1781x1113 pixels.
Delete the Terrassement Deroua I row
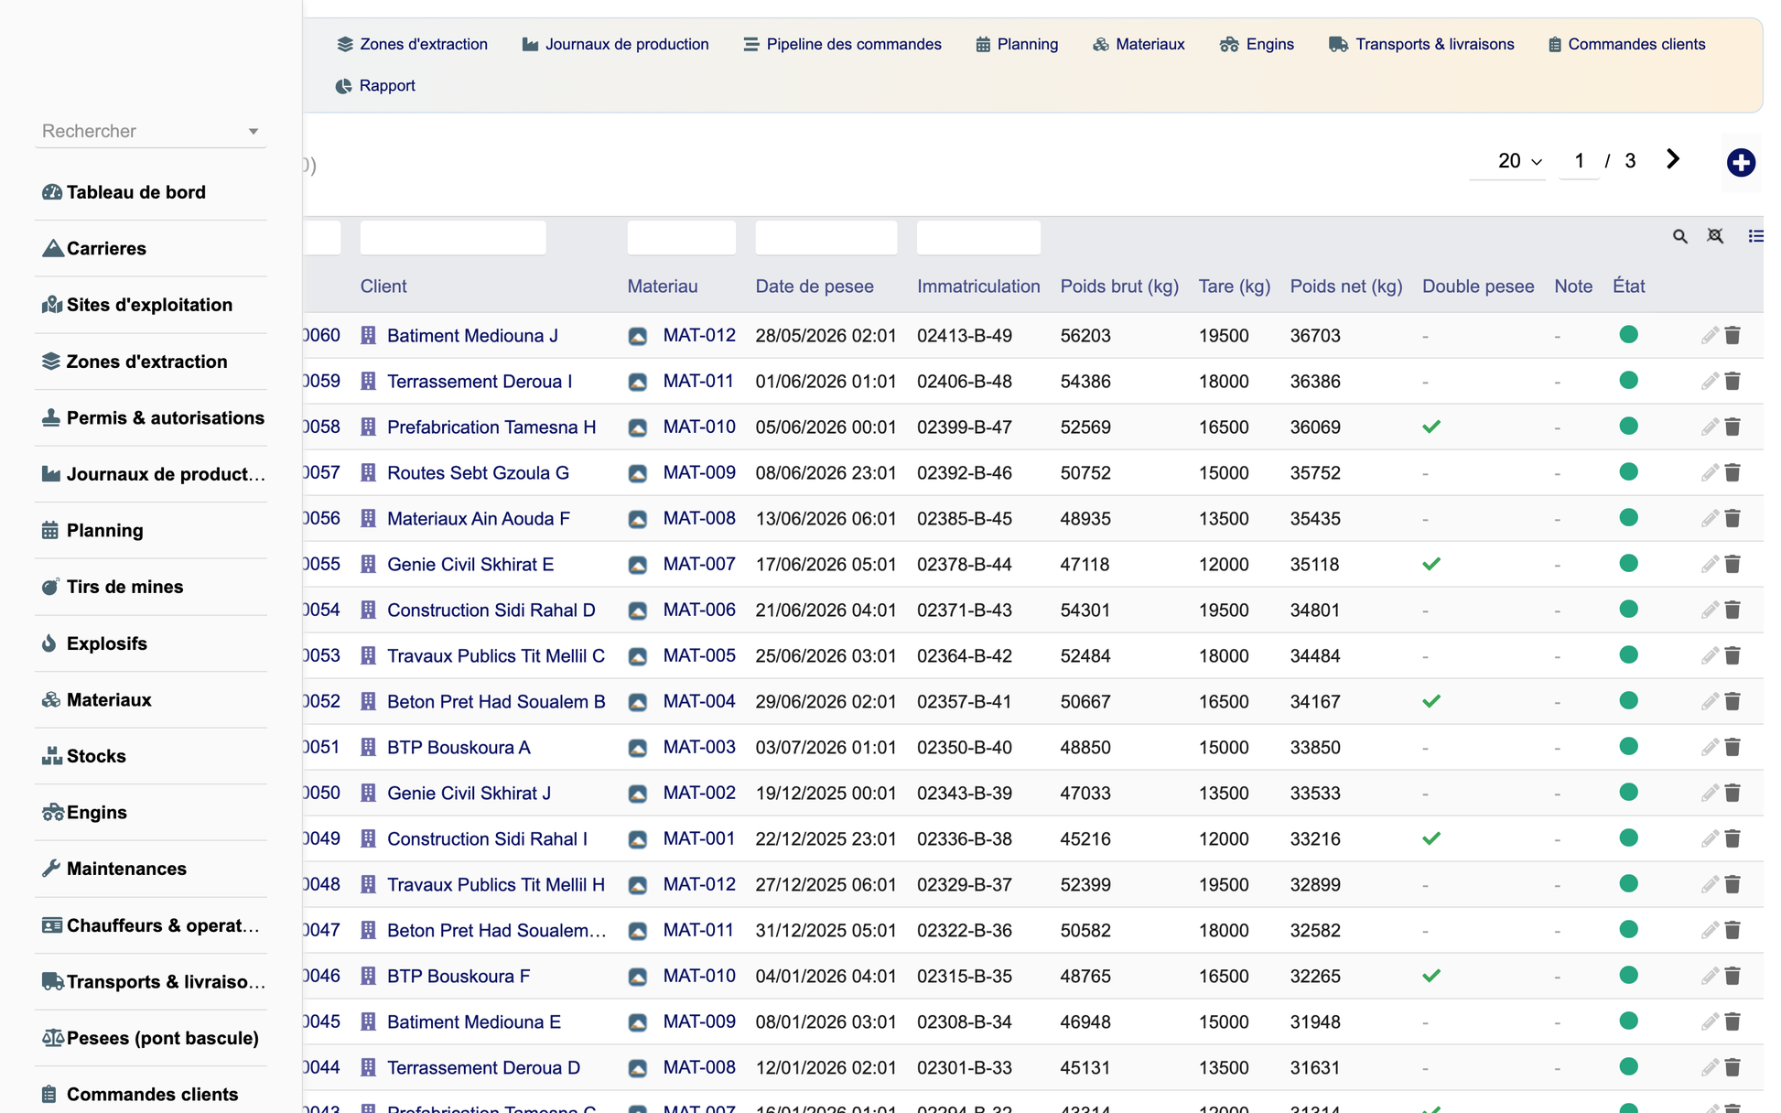pyautogui.click(x=1732, y=381)
